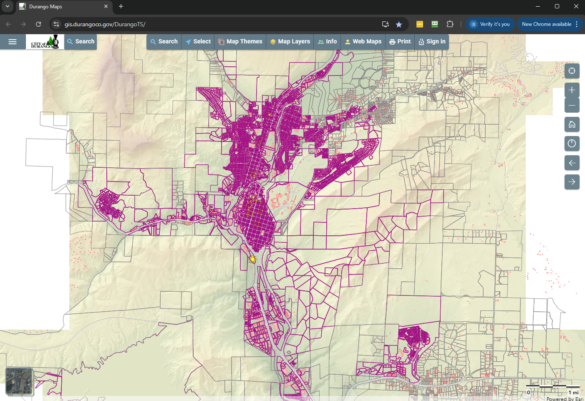Screen dimensions: 585x401
Task: Go to the previous map extent arrow
Action: 572,163
